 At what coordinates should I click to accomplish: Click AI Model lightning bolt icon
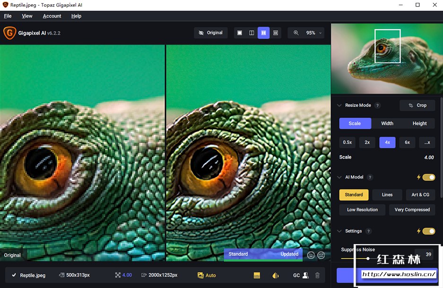[418, 177]
